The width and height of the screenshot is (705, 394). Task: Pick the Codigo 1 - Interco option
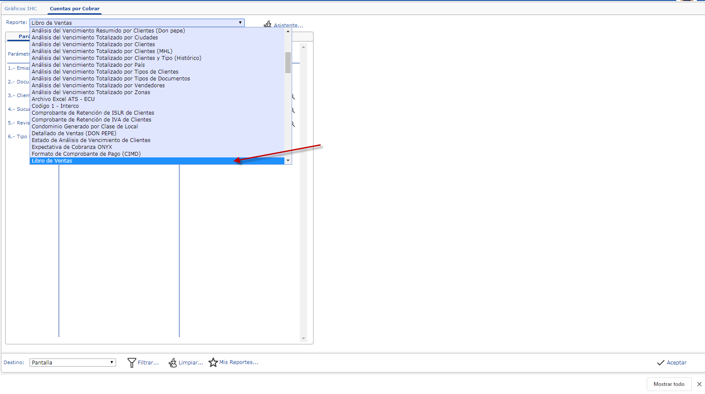pyautogui.click(x=157, y=106)
